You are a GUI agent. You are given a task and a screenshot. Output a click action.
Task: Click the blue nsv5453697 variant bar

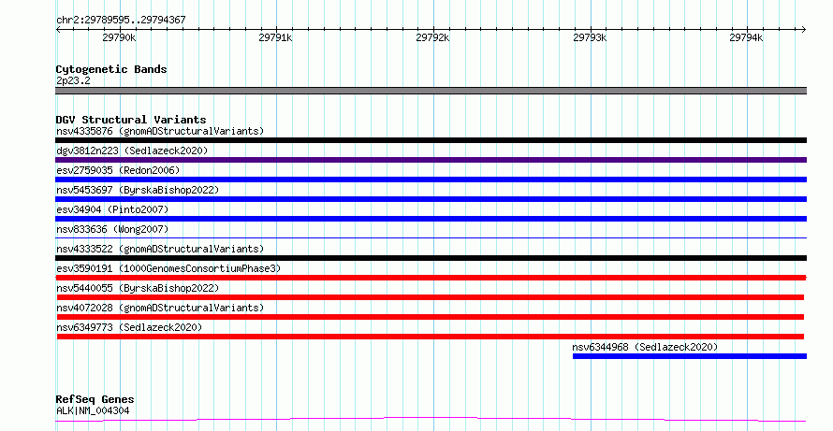click(x=431, y=199)
